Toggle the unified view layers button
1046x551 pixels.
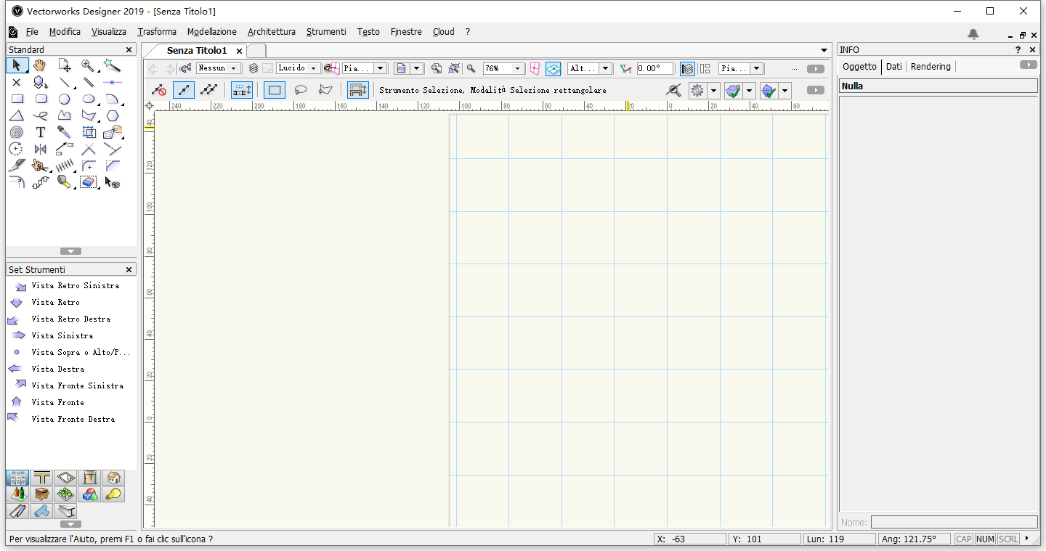point(687,68)
